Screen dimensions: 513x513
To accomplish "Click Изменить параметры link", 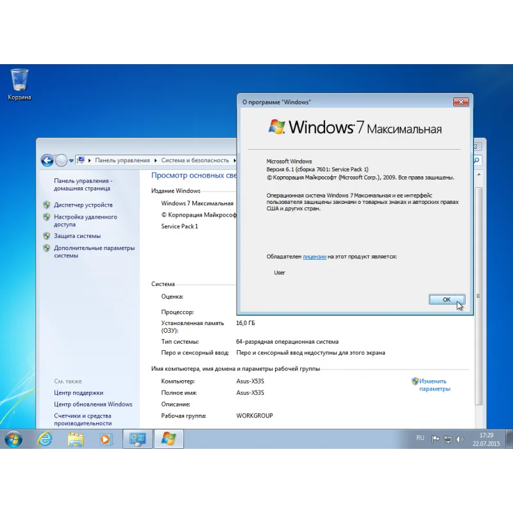I will click(435, 385).
